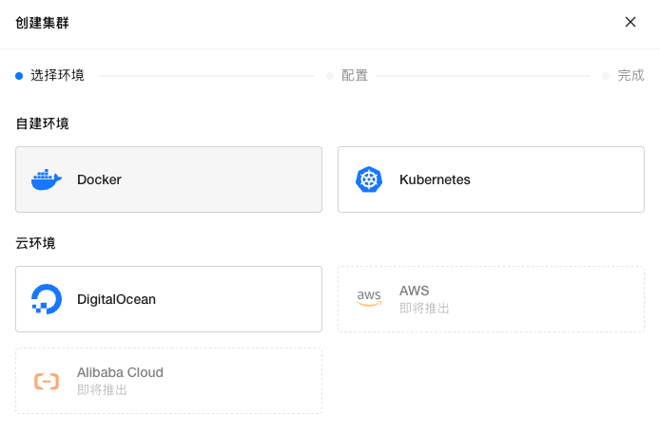Switch to the 完成 step label
Screen dimensions: 660x433
click(631, 76)
